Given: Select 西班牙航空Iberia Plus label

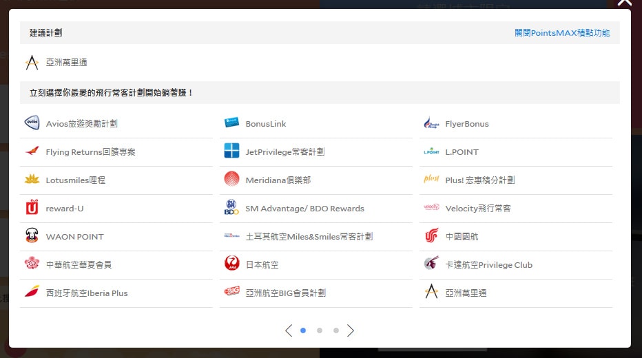Looking at the screenshot, I should point(87,293).
